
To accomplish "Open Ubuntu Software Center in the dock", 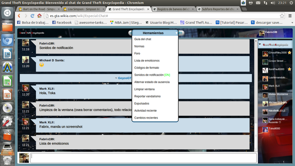I will tap(7, 135).
